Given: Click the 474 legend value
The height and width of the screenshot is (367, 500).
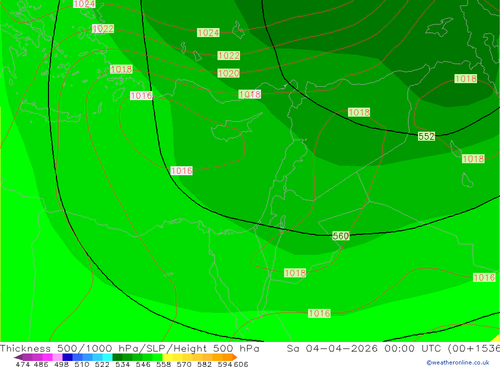Looking at the screenshot, I should tap(22, 364).
